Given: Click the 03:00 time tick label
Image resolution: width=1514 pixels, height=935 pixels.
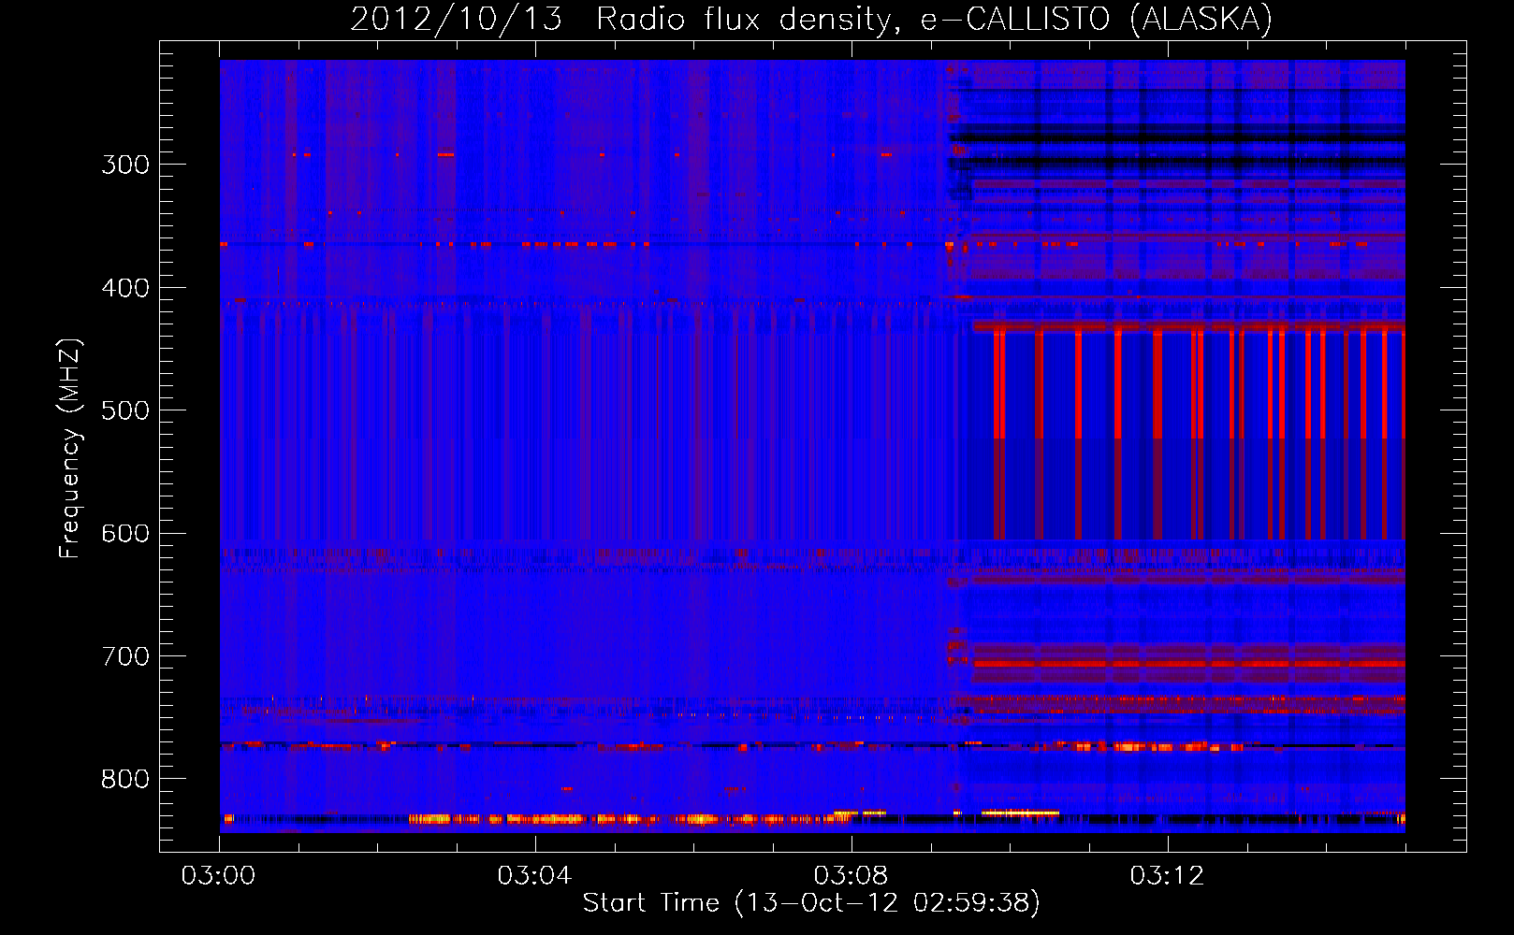Looking at the screenshot, I should pos(219,876).
